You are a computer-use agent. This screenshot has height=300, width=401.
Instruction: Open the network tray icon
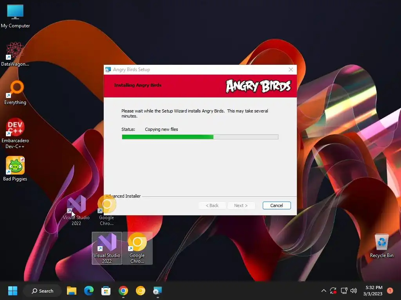(x=344, y=291)
